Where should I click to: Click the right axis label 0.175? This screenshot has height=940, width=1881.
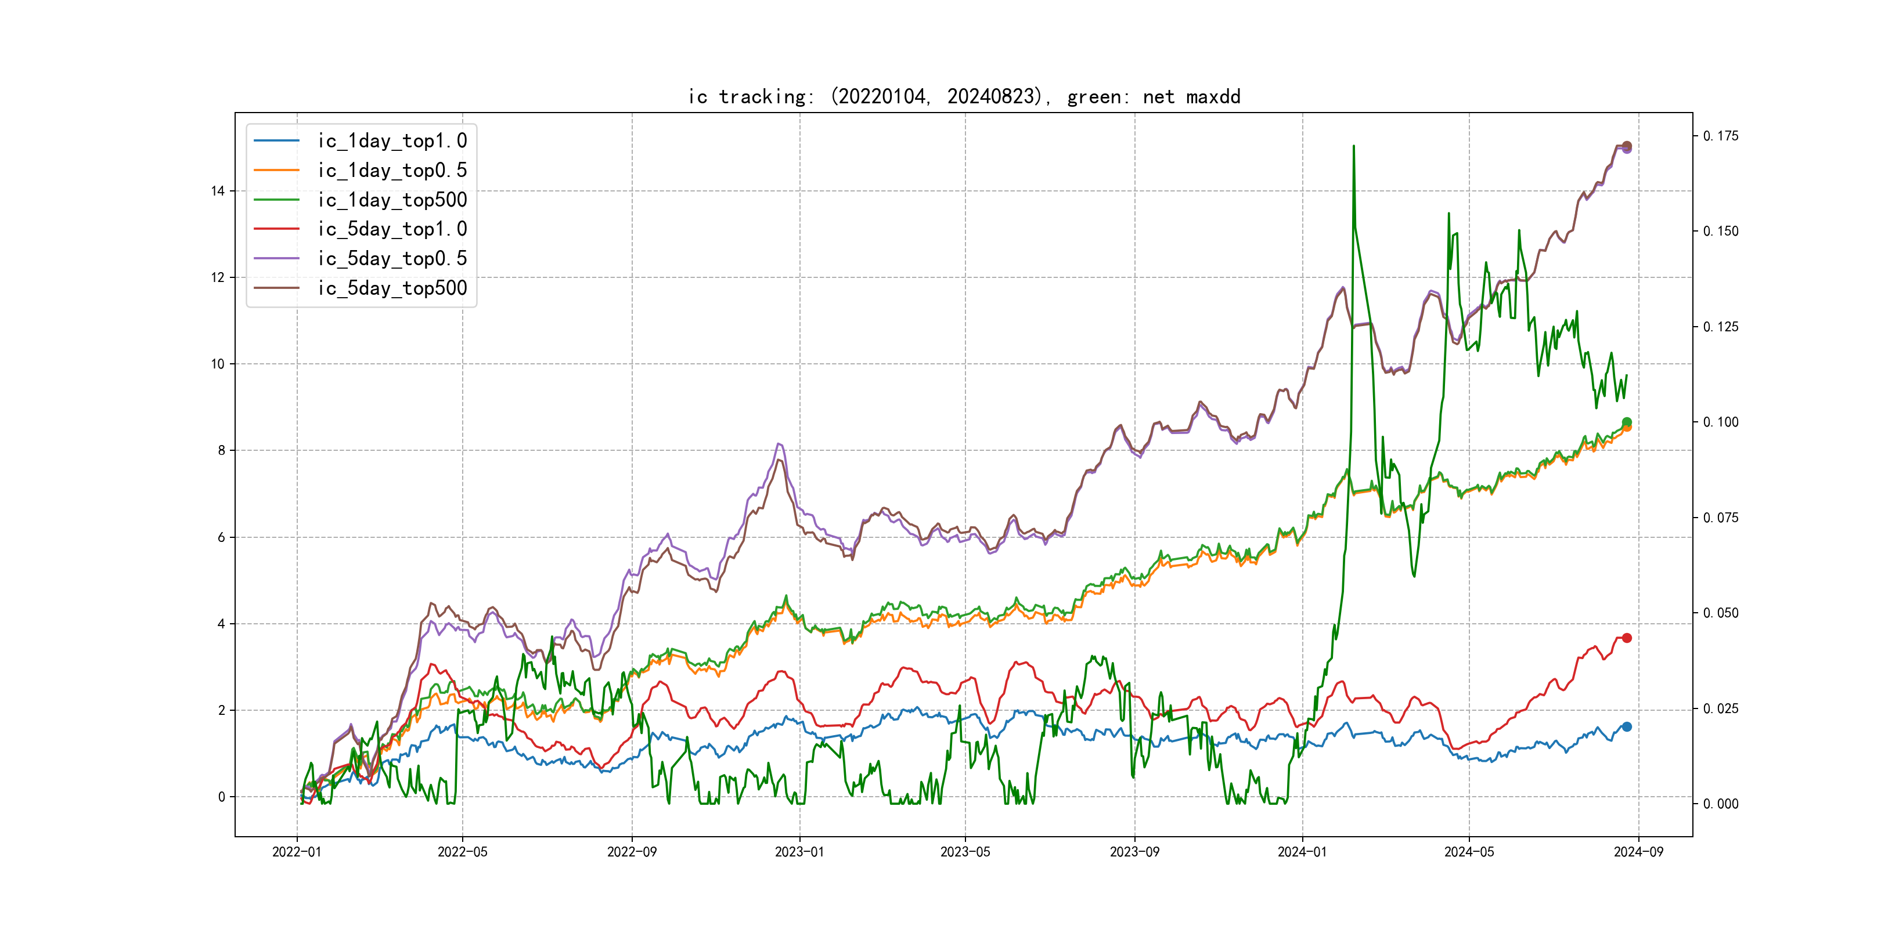(1720, 136)
